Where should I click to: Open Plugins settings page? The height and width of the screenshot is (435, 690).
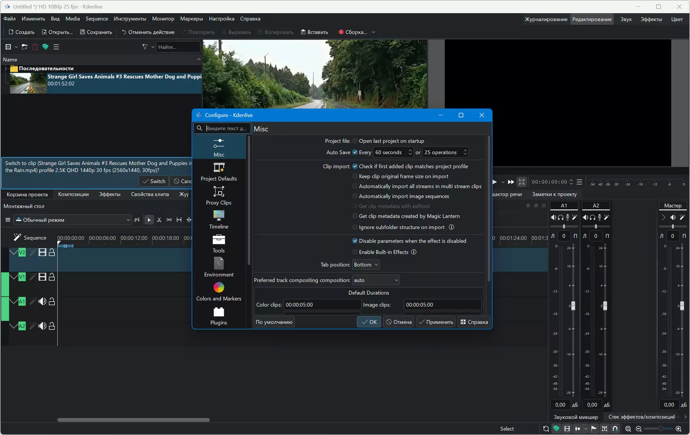[x=219, y=316]
